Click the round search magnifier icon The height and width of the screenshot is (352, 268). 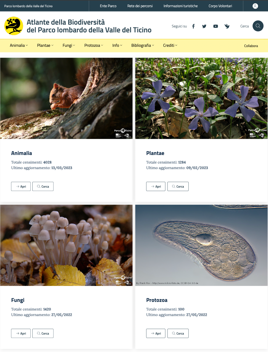[x=258, y=26]
